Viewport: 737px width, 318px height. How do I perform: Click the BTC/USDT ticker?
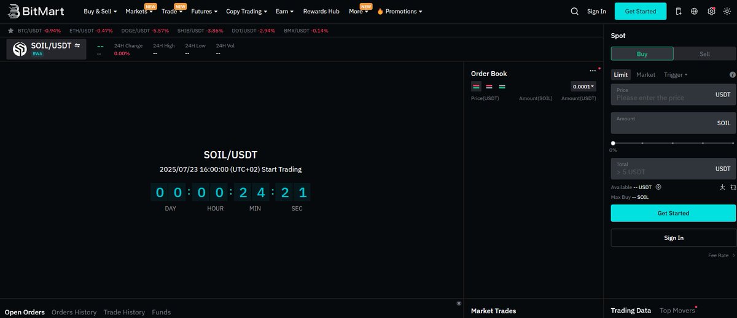pos(39,30)
